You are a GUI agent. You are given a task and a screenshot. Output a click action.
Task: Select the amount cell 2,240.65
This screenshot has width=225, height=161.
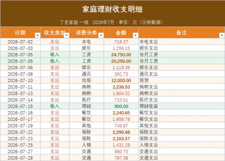click(x=121, y=113)
